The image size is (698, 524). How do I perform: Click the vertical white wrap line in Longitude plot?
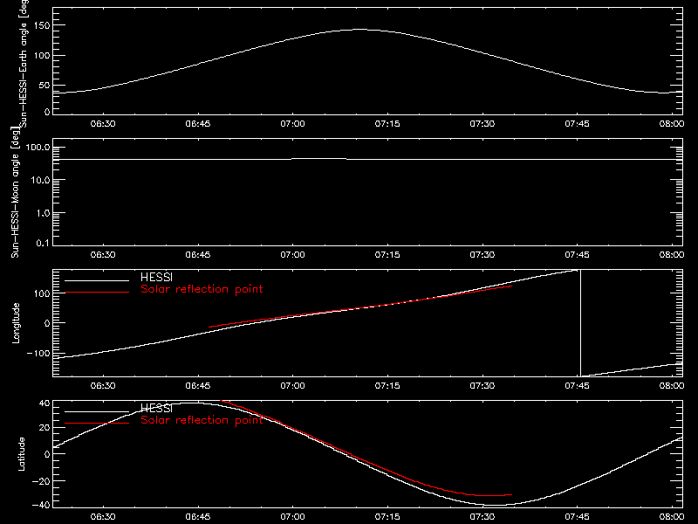coord(580,323)
